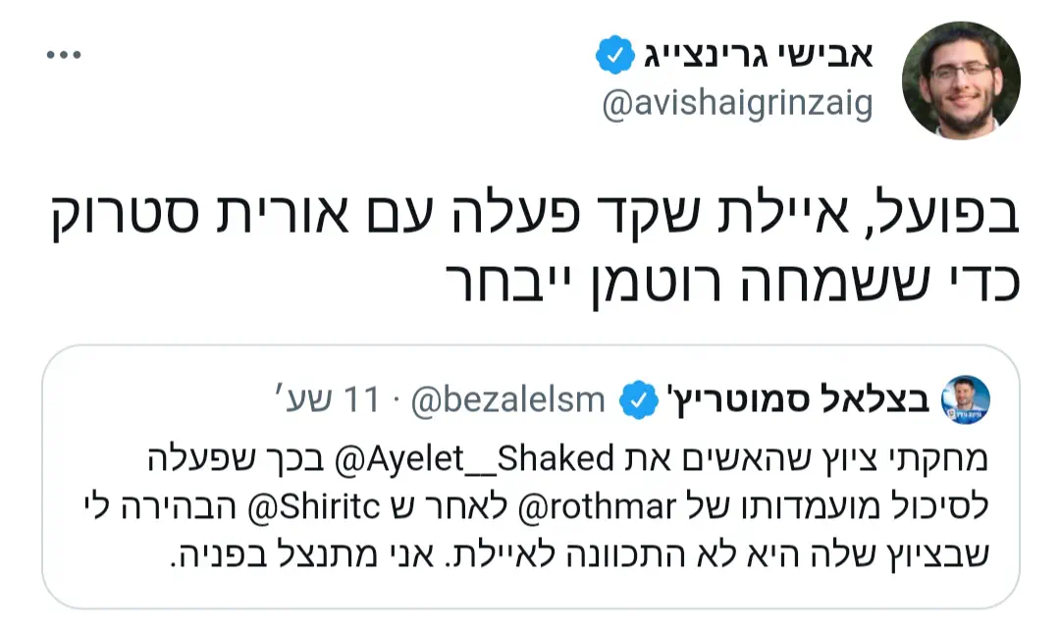Open the three-dot more options menu
Viewport: 1060px width, 631px height.
[63, 54]
